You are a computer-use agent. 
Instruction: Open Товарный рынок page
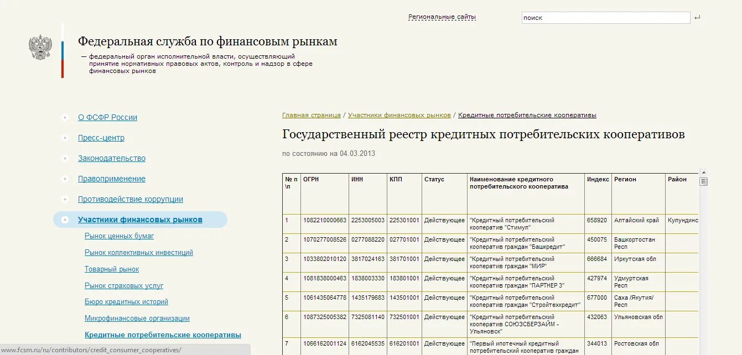(x=112, y=269)
